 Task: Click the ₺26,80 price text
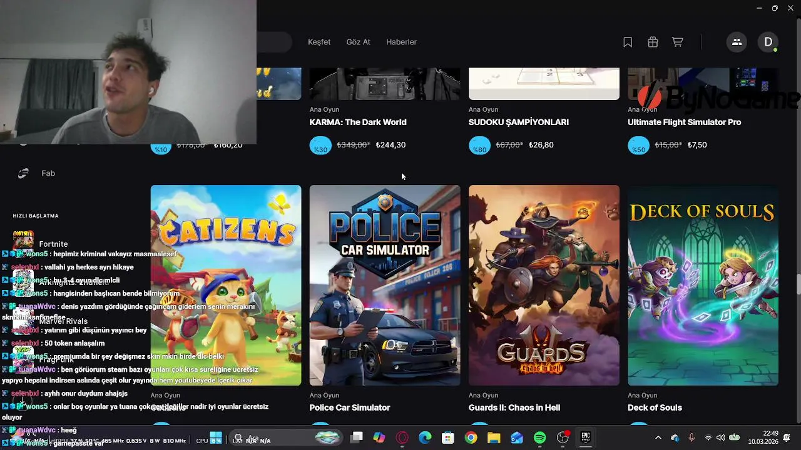pyautogui.click(x=541, y=144)
